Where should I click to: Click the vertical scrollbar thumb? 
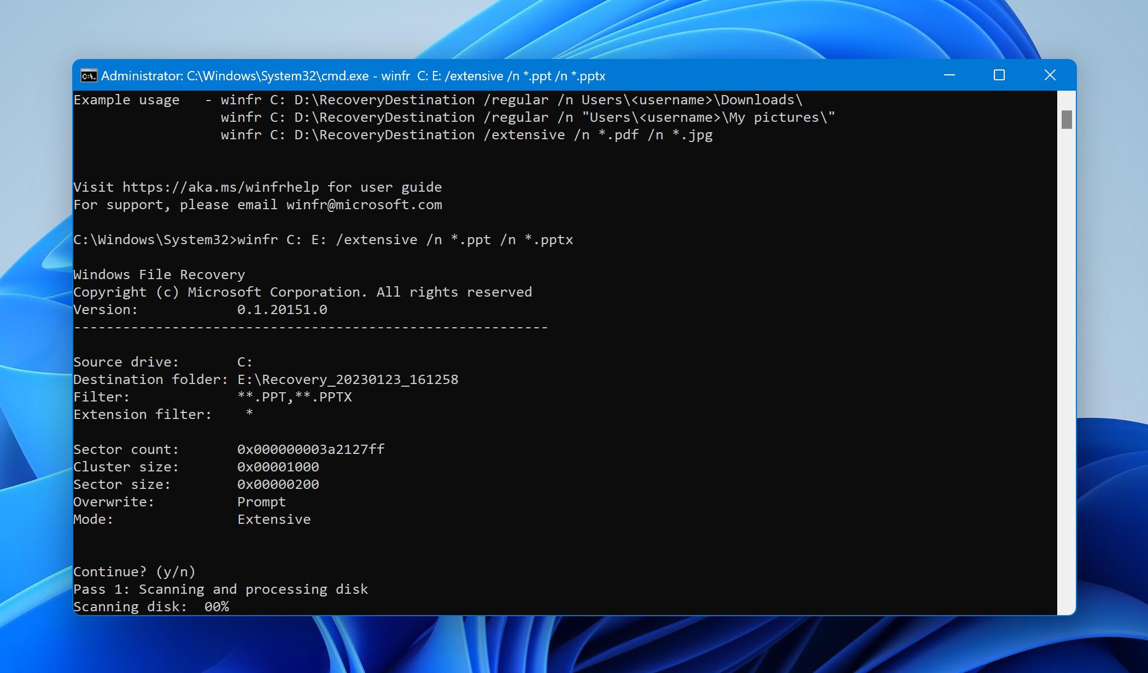(1067, 120)
